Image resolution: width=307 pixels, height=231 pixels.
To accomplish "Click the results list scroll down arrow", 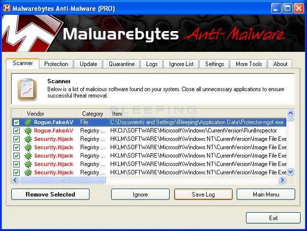I will pyautogui.click(x=291, y=172).
